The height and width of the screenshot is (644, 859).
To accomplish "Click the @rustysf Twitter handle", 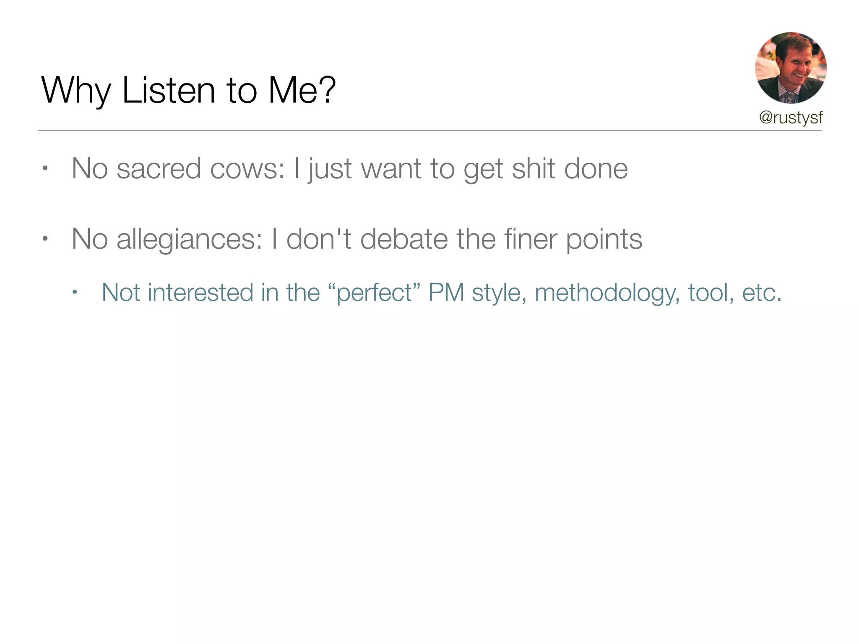I will [791, 117].
